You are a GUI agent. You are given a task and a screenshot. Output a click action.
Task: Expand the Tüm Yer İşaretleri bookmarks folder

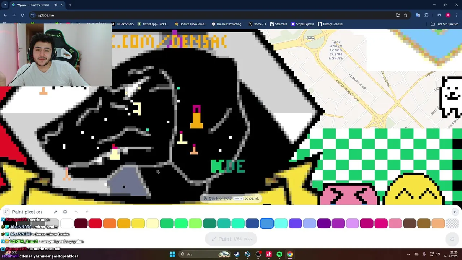click(445, 24)
